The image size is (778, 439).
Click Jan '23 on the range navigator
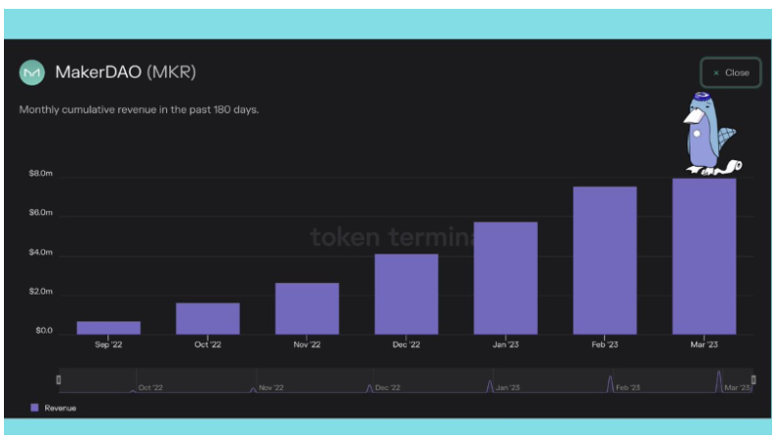508,388
